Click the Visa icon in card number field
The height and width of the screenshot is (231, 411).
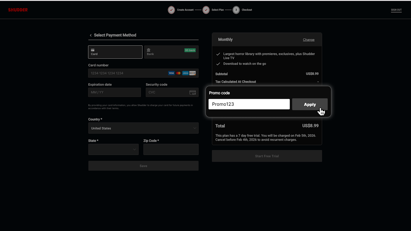click(x=171, y=73)
